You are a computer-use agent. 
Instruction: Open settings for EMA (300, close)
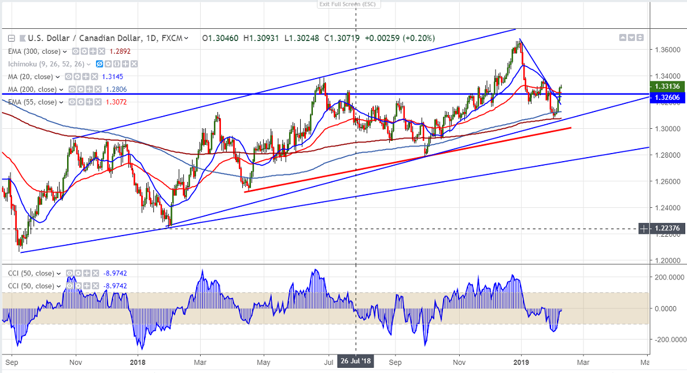84,51
